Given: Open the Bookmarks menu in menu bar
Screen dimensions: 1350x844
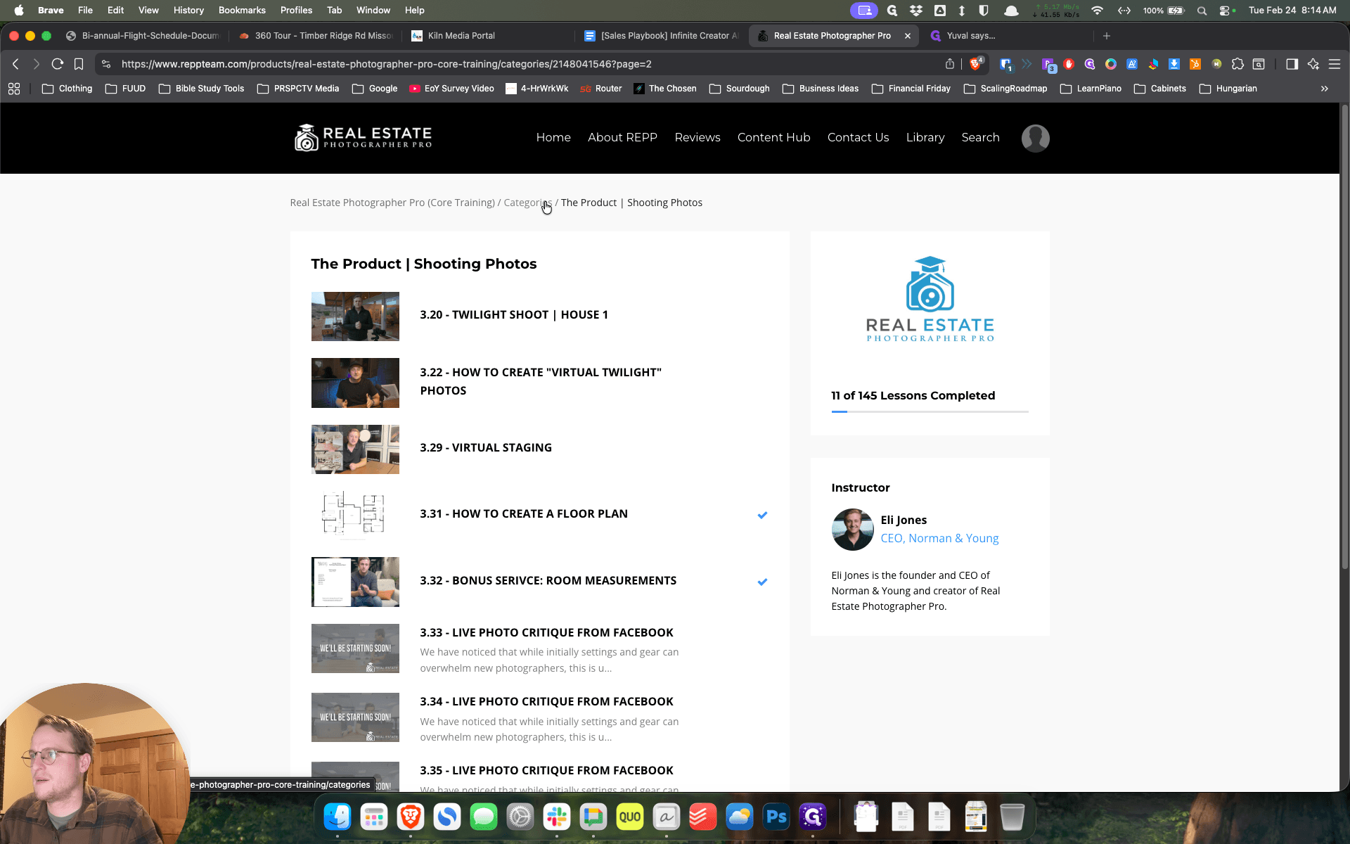Looking at the screenshot, I should [242, 10].
